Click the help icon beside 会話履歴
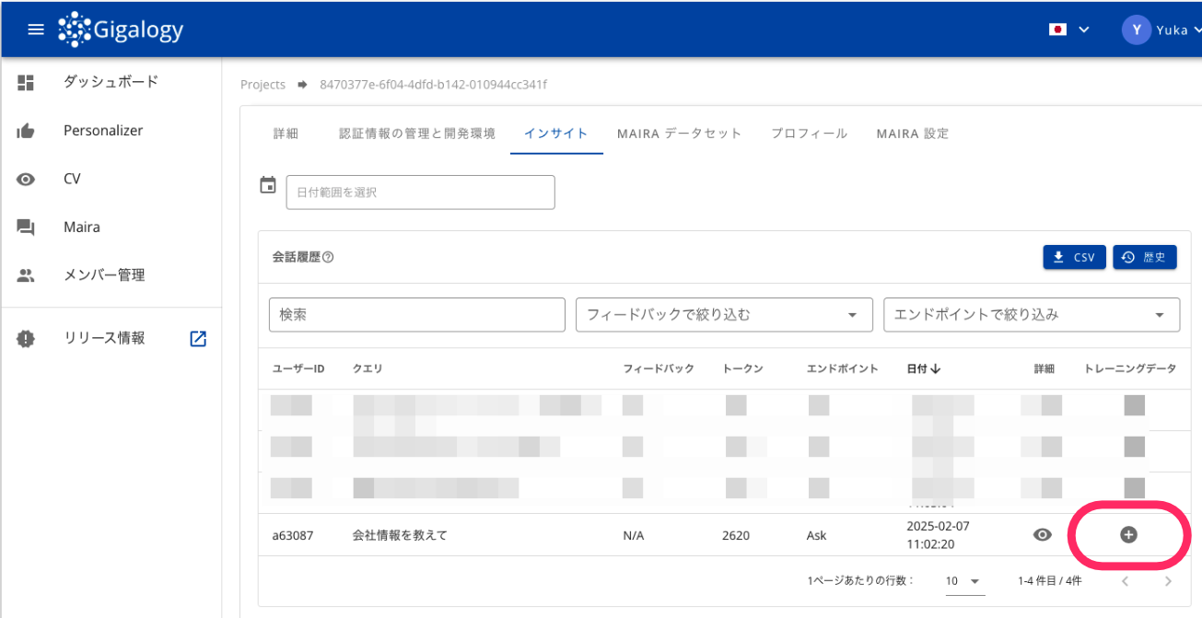1202x618 pixels. click(328, 258)
